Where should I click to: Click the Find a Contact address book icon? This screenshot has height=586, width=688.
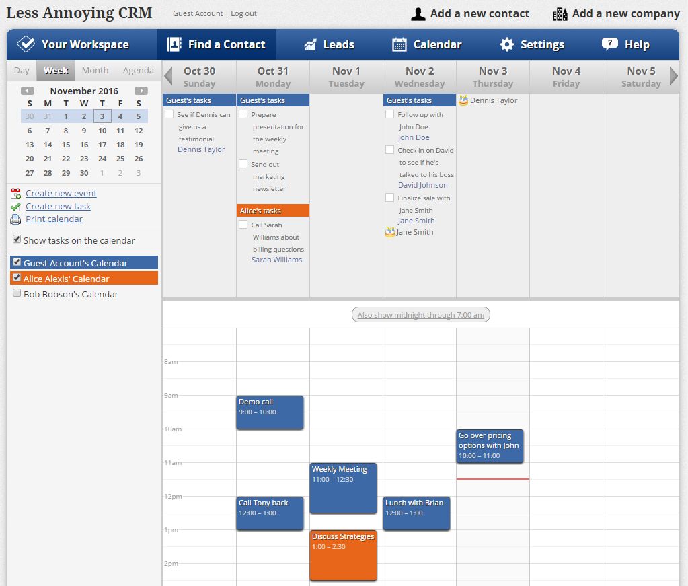(174, 44)
